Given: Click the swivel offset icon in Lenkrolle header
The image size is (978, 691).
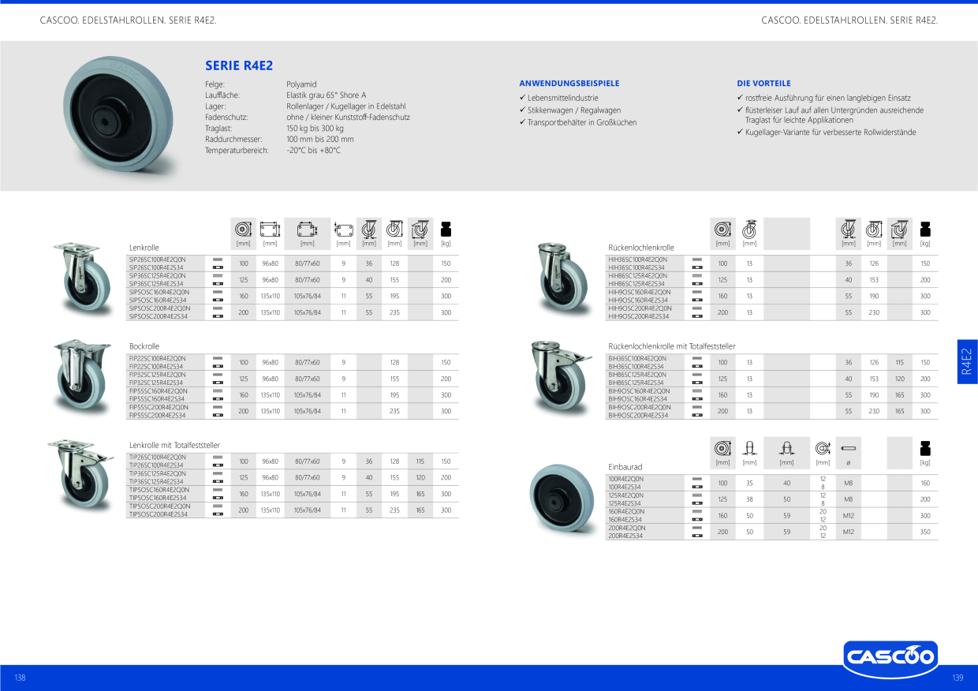Looking at the screenshot, I should tap(369, 230).
